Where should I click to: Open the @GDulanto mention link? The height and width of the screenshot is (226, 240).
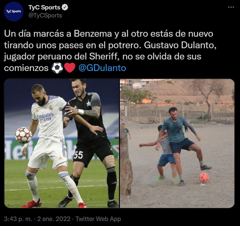pyautogui.click(x=102, y=68)
